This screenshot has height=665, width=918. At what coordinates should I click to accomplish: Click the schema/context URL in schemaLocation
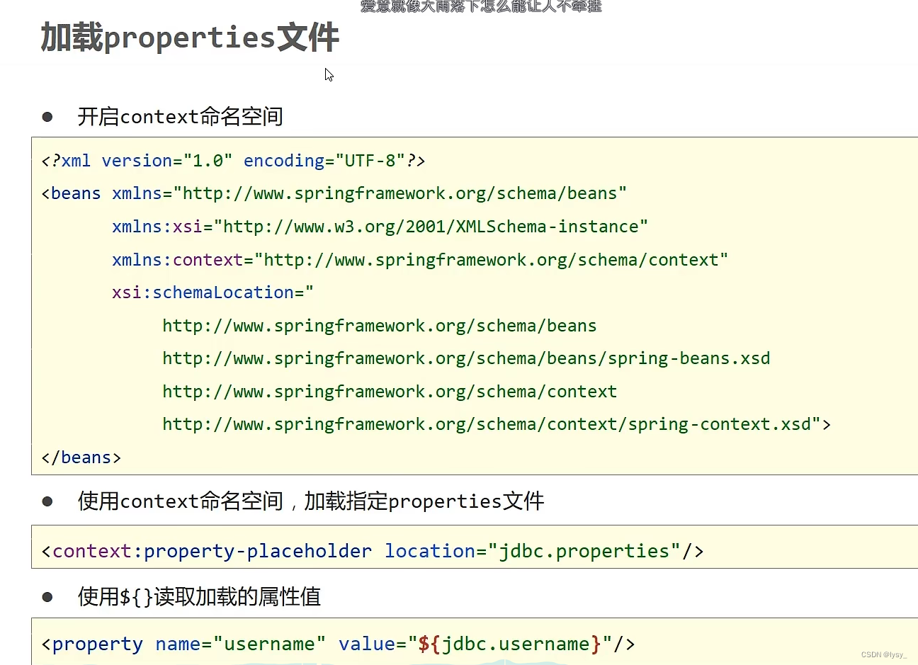coord(390,392)
